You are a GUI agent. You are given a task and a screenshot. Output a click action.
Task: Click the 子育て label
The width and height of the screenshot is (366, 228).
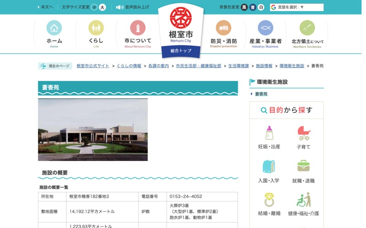click(x=303, y=147)
